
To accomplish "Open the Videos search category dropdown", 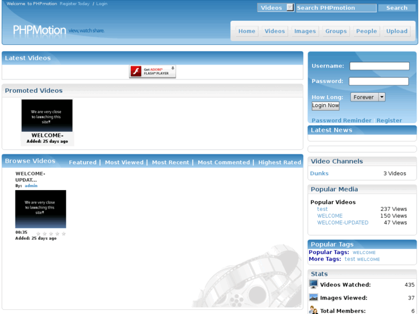I will (x=275, y=7).
